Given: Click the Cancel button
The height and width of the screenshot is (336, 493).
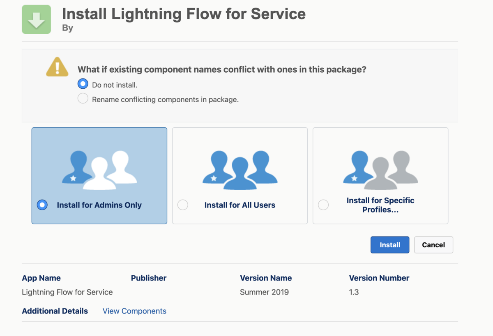Looking at the screenshot, I should pyautogui.click(x=433, y=245).
